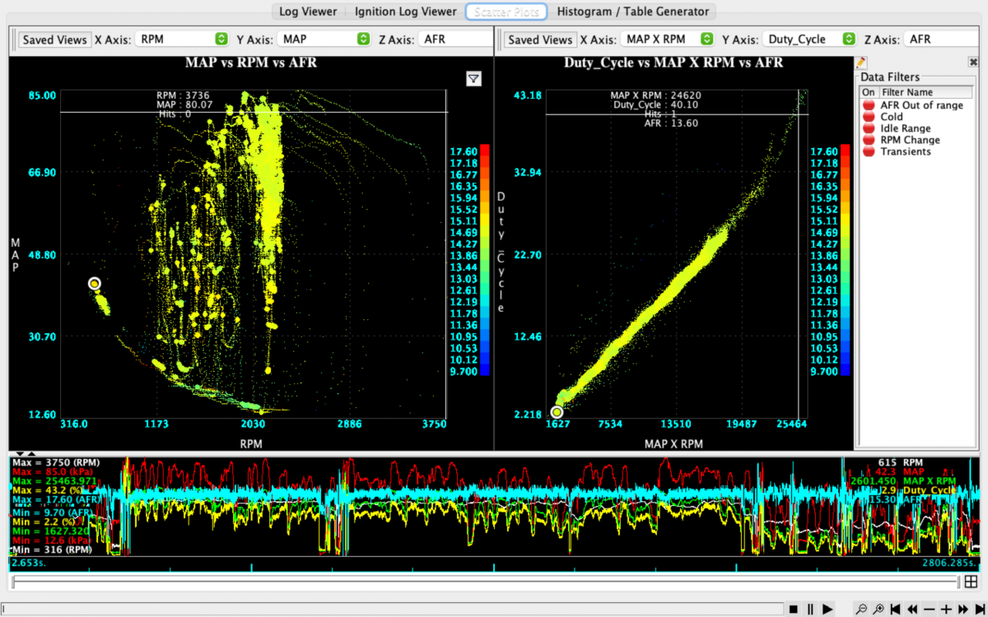
Task: Pause the log playback
Action: (x=810, y=610)
